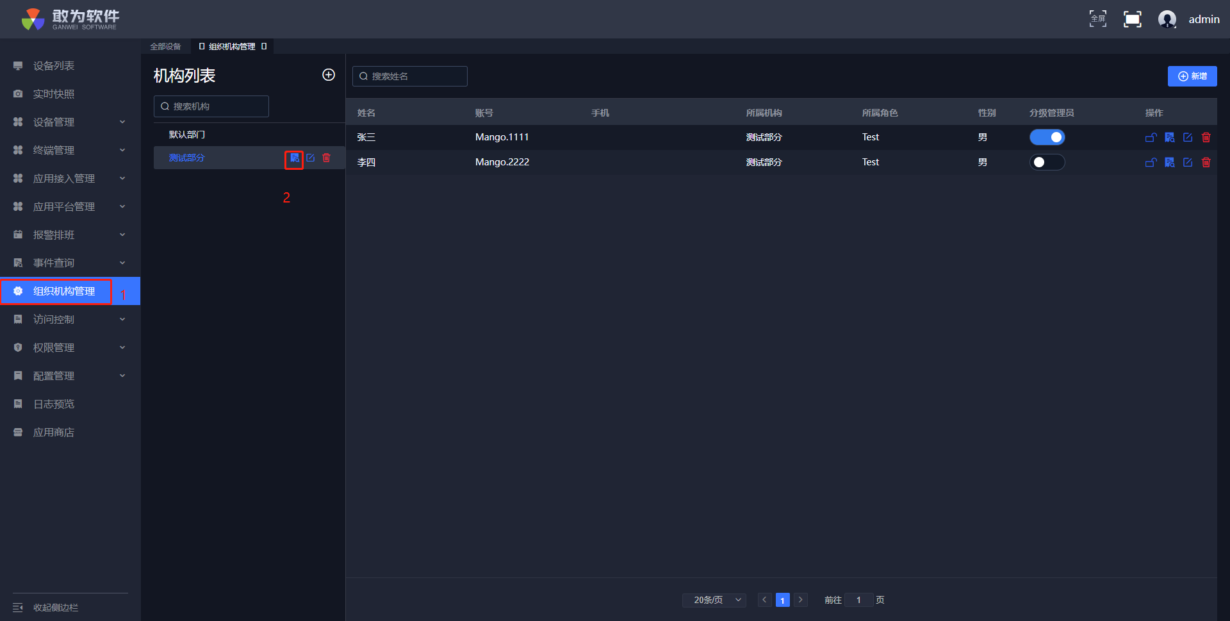Click the unlock icon in 李四's row
This screenshot has height=621, width=1230.
(1151, 162)
